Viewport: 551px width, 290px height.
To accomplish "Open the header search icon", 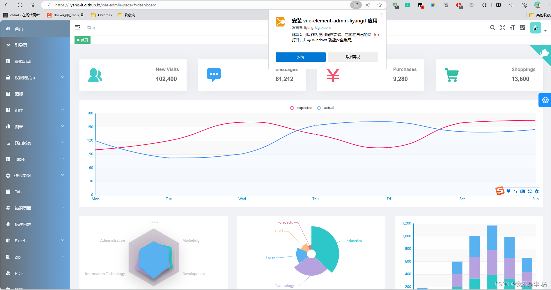I will [492, 28].
